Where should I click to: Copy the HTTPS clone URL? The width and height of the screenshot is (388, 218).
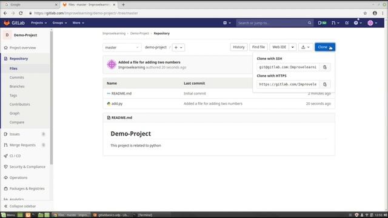pyautogui.click(x=325, y=84)
